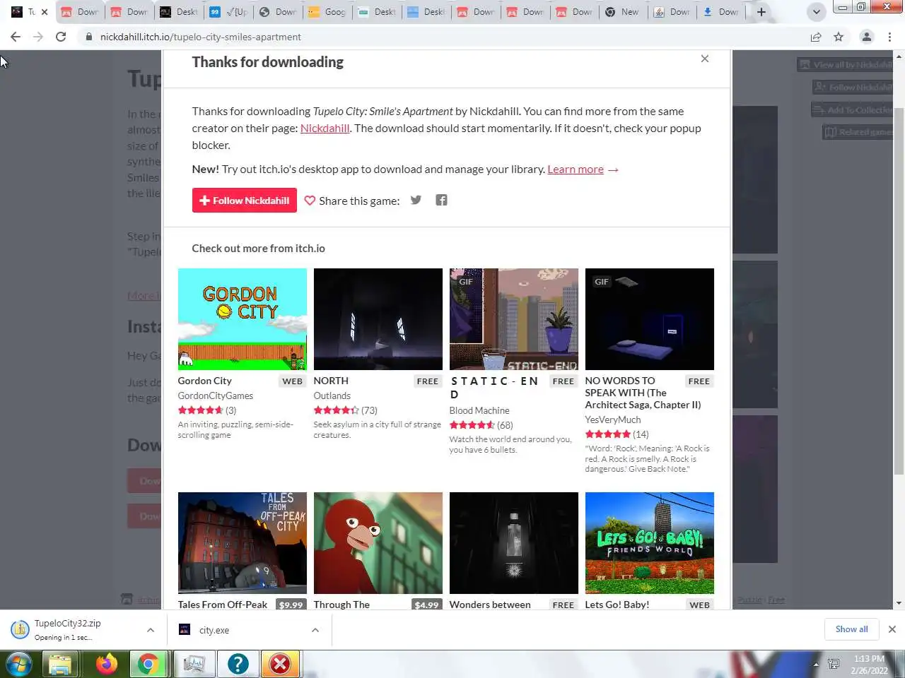Open a new browser tab
This screenshot has width=905, height=678.
[761, 12]
